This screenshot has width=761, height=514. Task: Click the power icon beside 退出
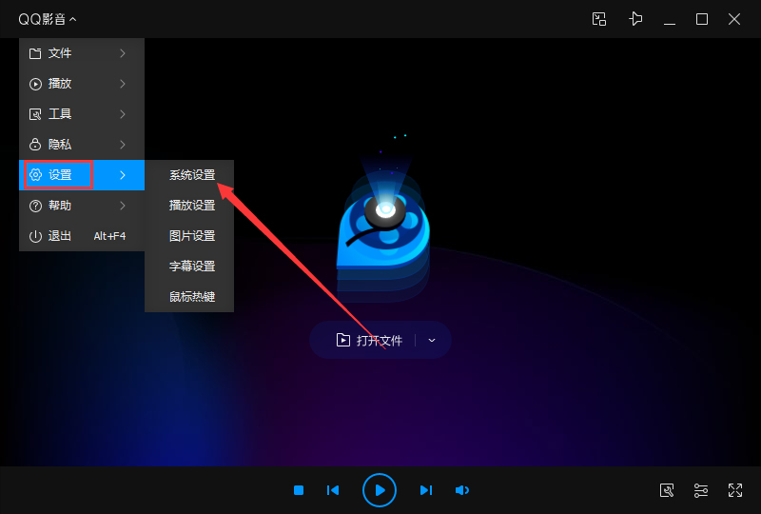pyautogui.click(x=35, y=237)
